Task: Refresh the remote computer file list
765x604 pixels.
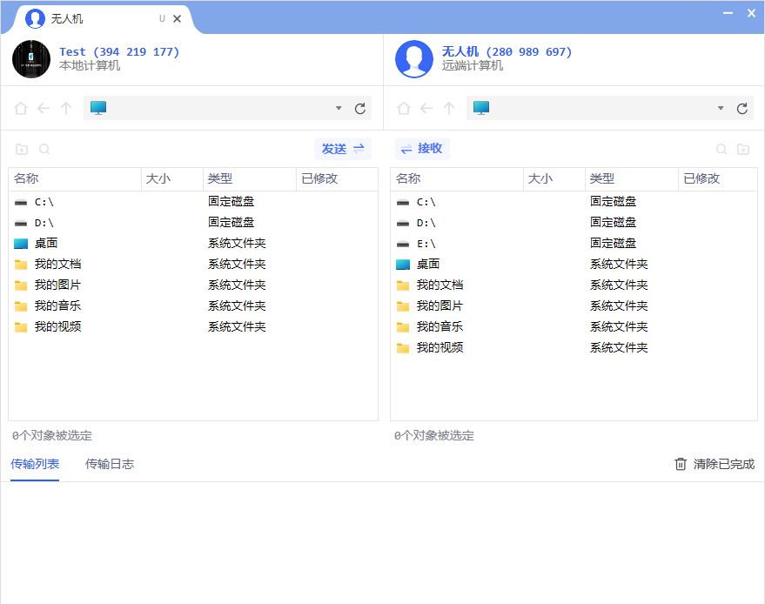Action: (742, 108)
